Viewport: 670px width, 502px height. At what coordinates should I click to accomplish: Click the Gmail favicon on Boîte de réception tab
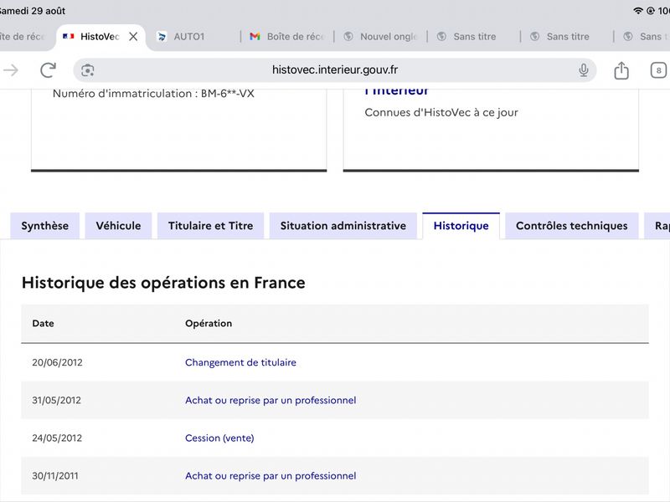tap(255, 37)
